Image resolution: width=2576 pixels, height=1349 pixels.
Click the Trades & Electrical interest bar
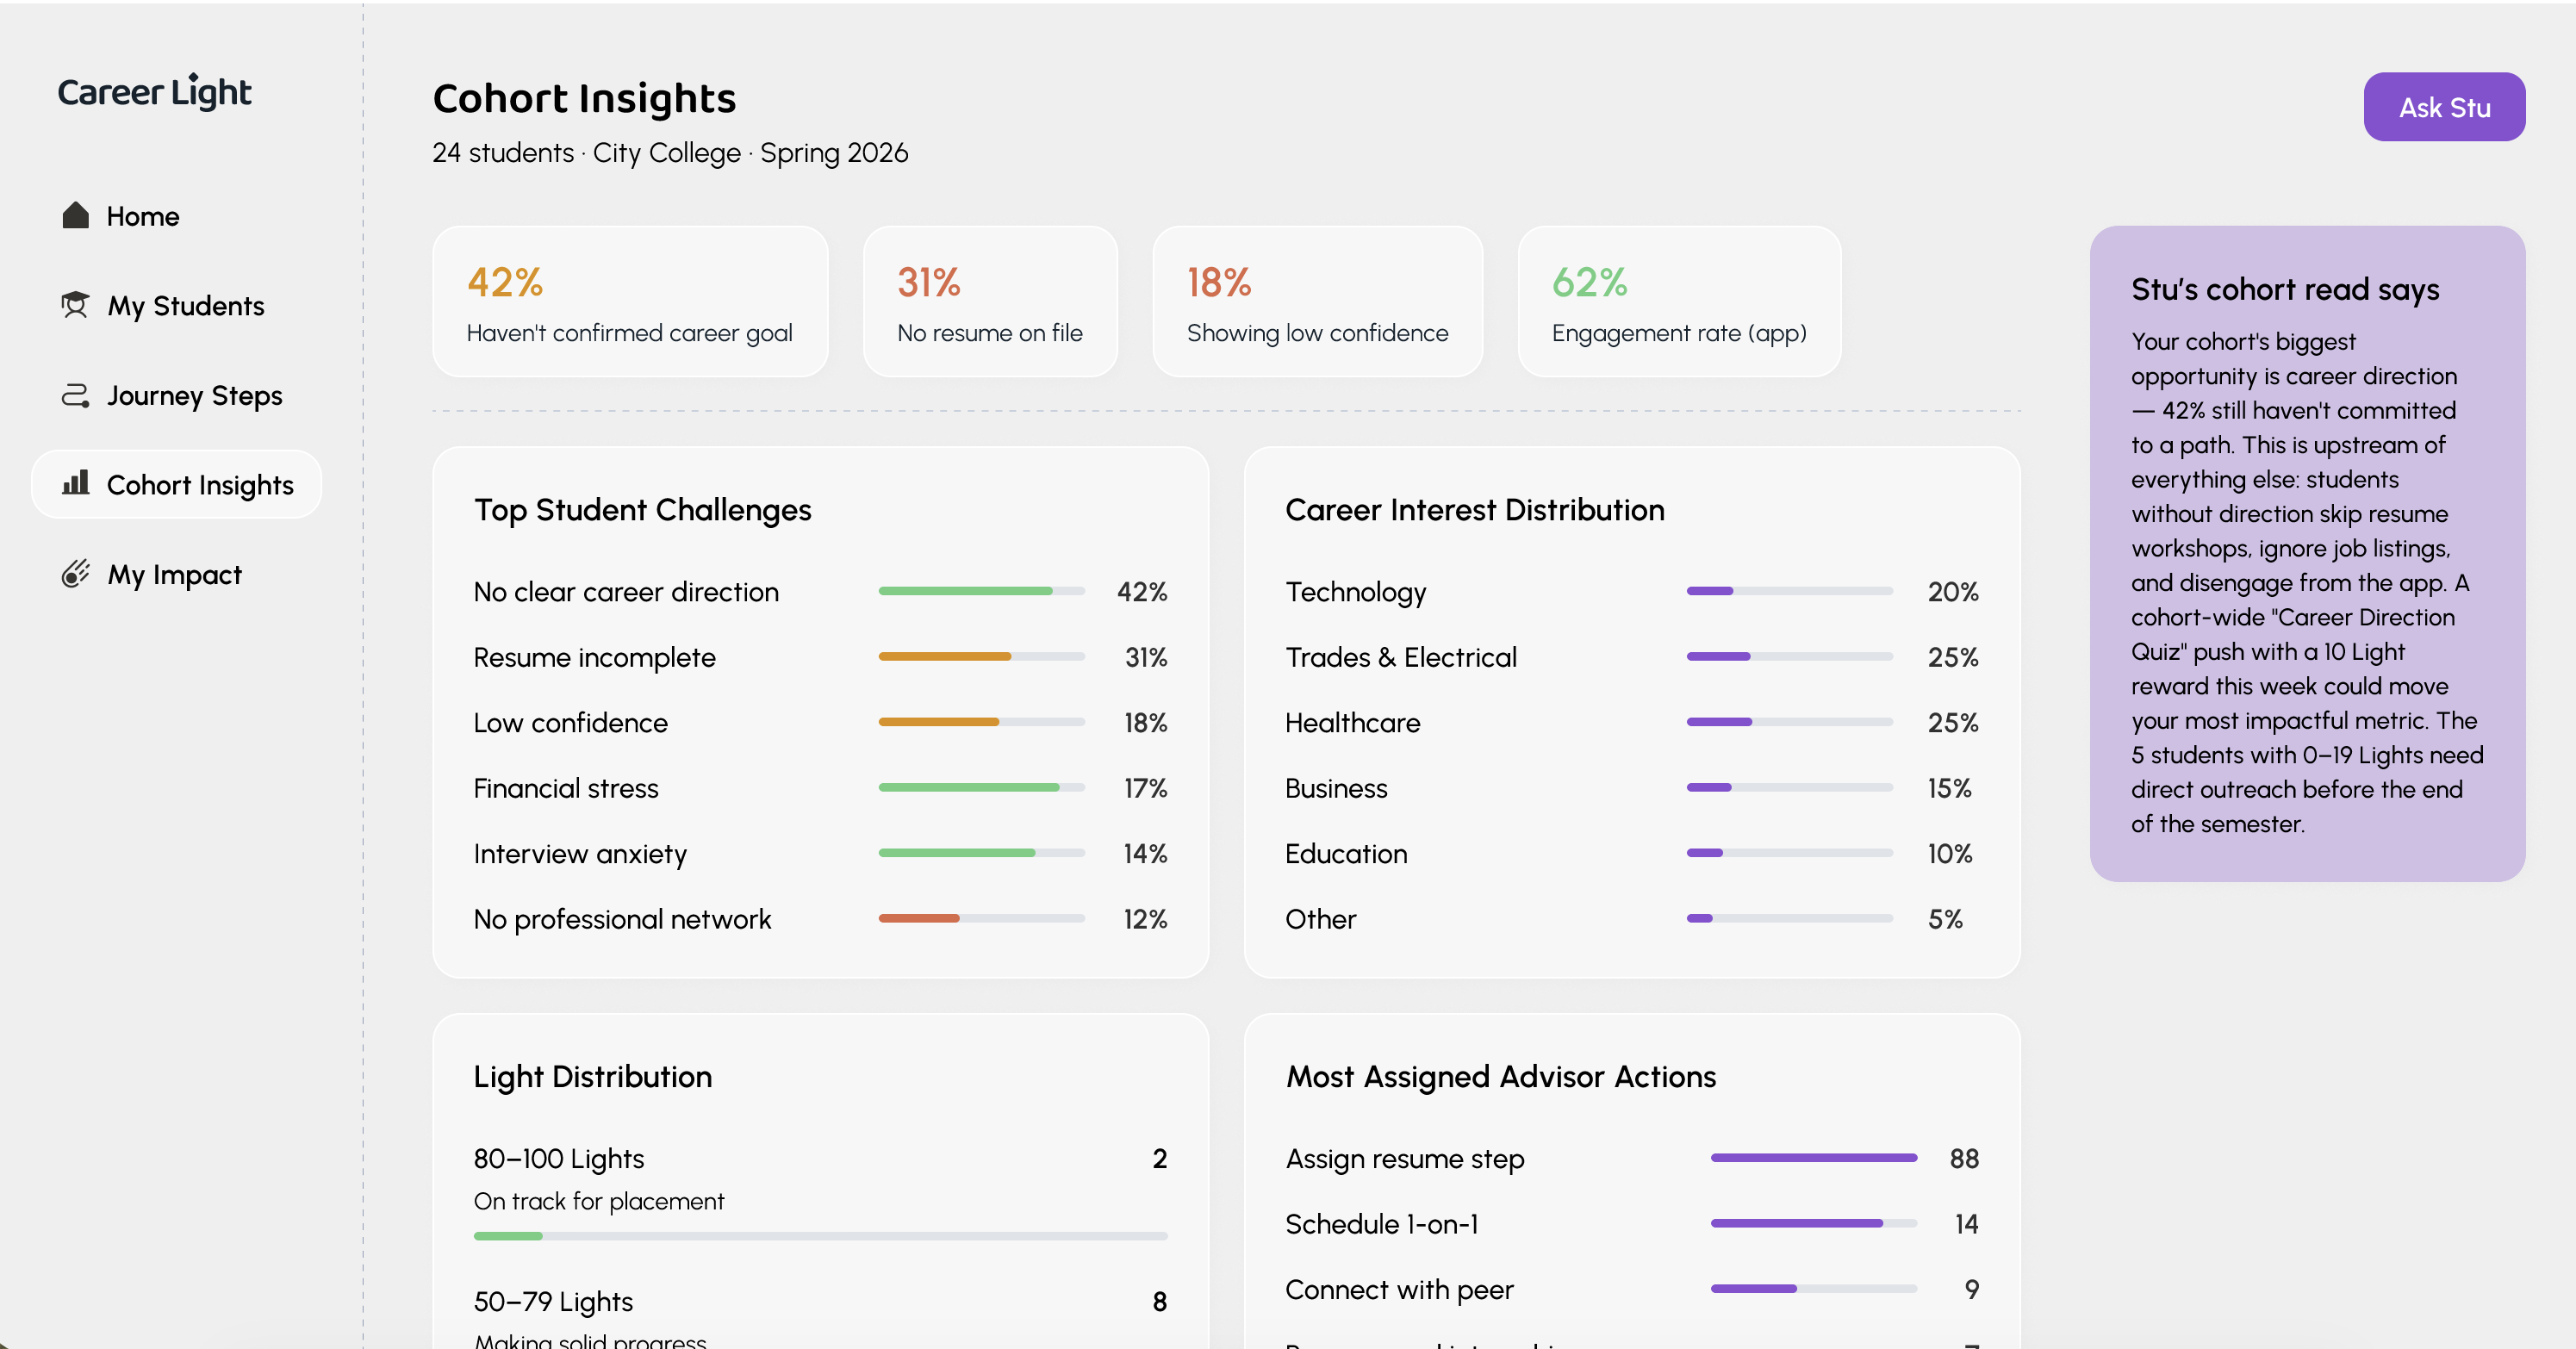click(1790, 656)
